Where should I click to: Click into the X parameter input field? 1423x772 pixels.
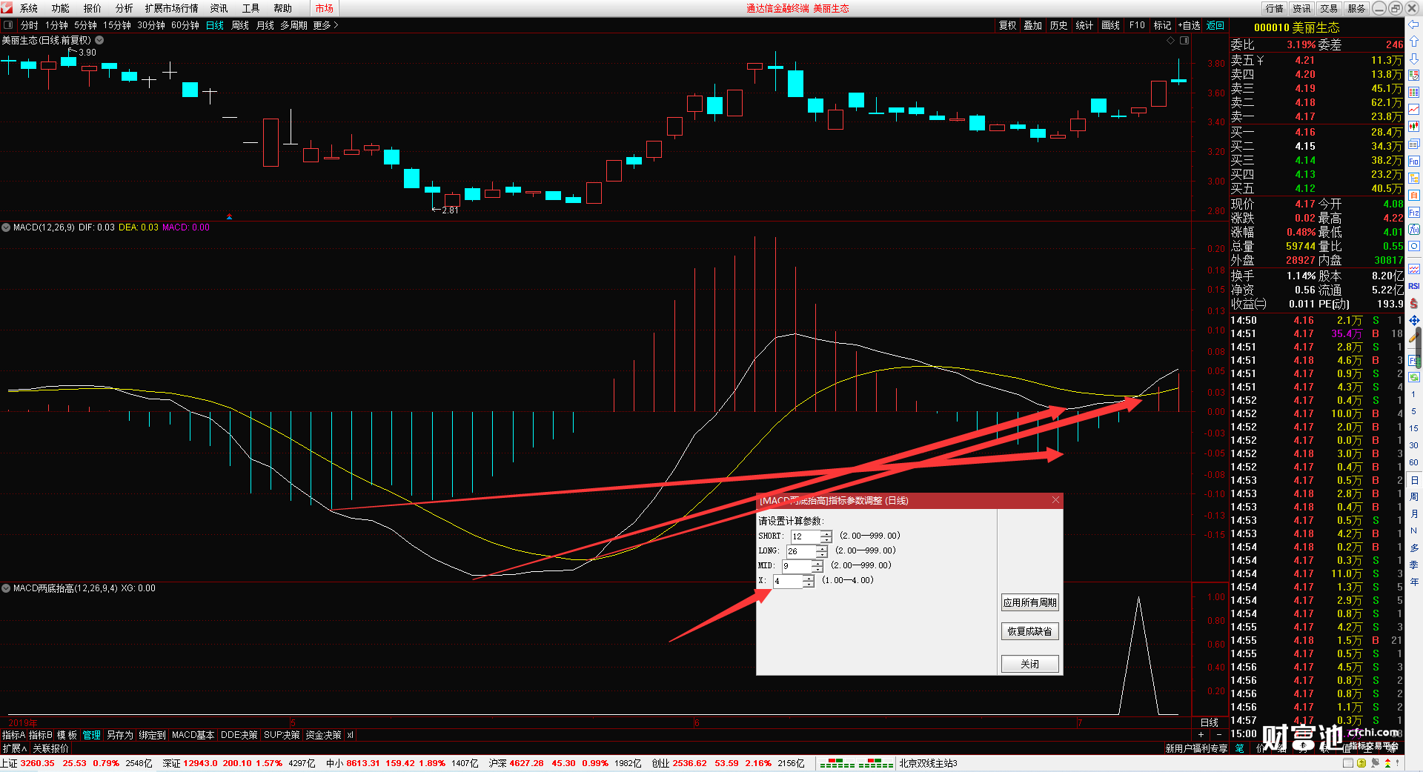click(x=788, y=581)
